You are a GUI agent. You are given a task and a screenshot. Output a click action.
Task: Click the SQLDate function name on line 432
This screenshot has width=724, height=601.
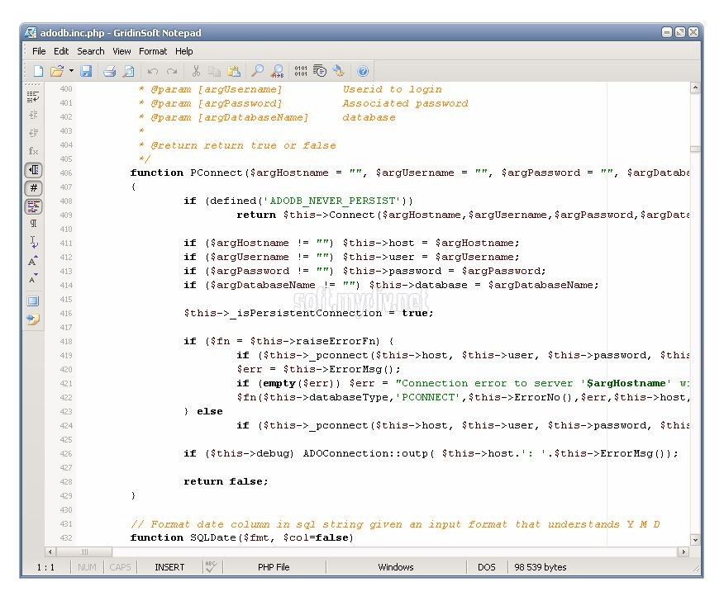[213, 537]
